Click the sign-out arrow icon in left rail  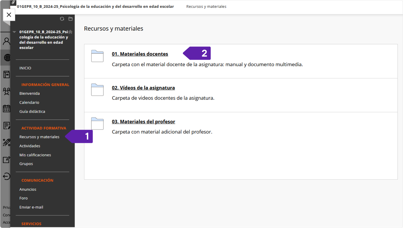click(6, 176)
